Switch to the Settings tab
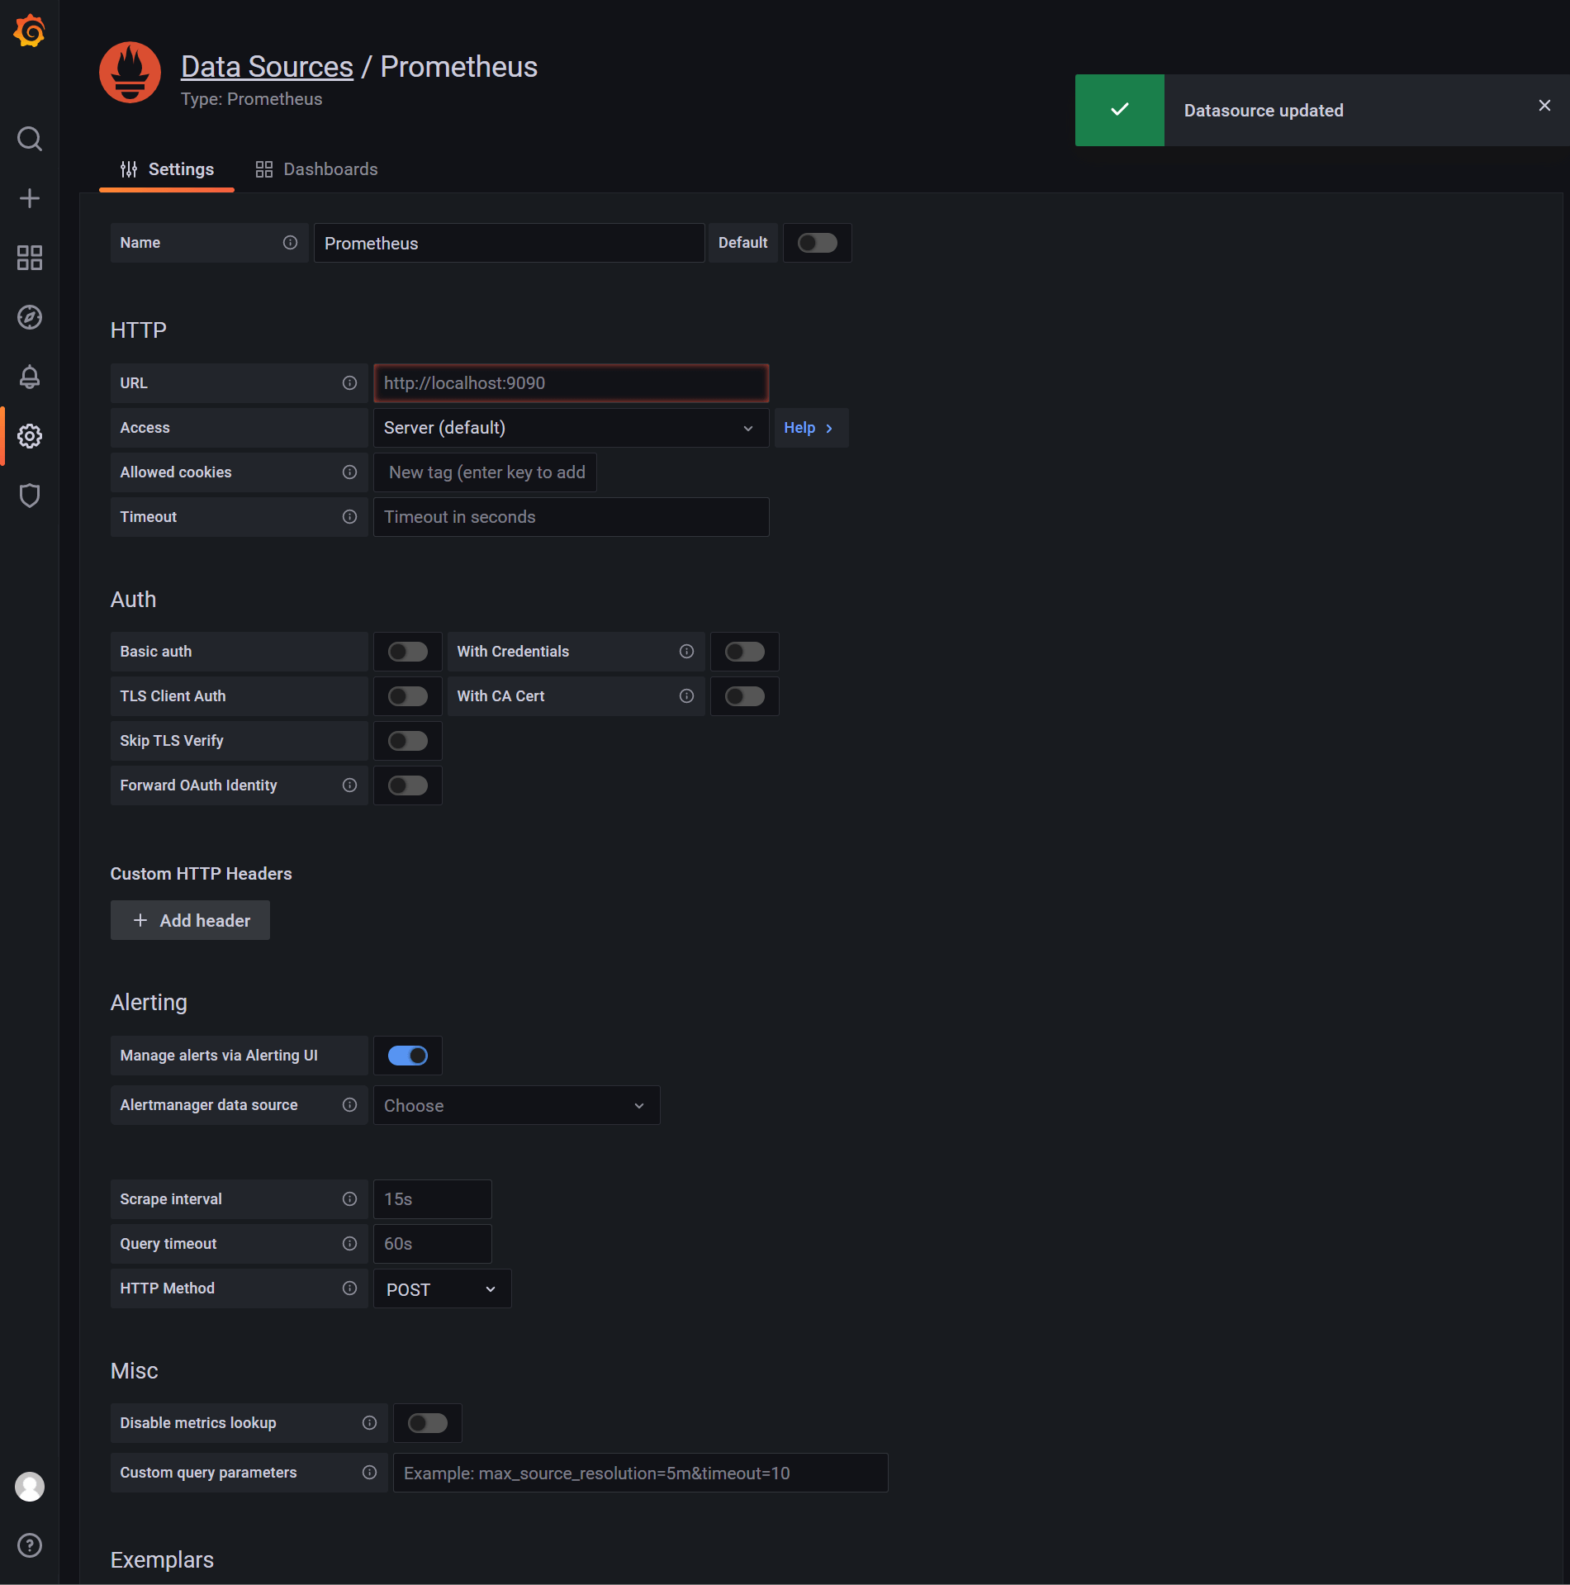The height and width of the screenshot is (1585, 1570). point(167,169)
